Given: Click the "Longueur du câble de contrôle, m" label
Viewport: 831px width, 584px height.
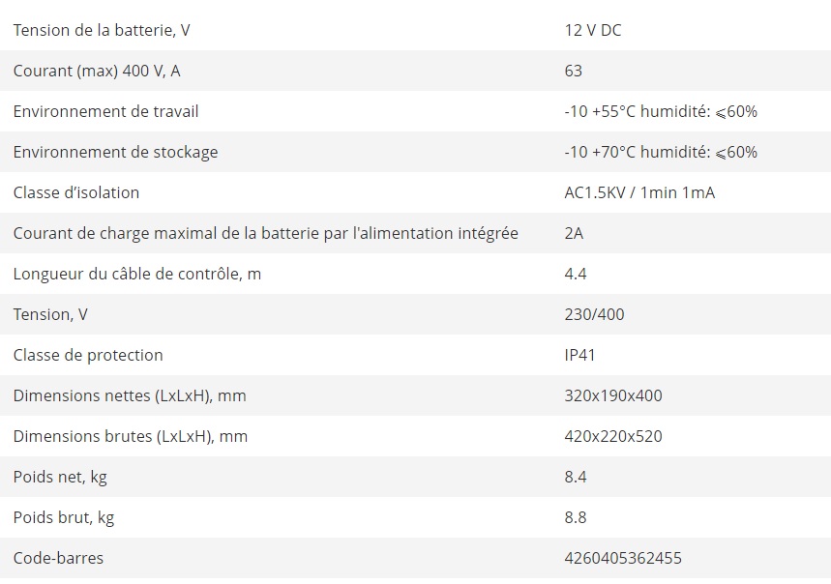Looking at the screenshot, I should pyautogui.click(x=136, y=274).
